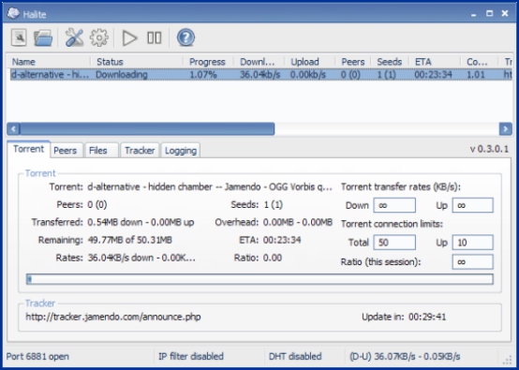The image size is (519, 370).
Task: Close the Halite window
Action: pos(505,13)
